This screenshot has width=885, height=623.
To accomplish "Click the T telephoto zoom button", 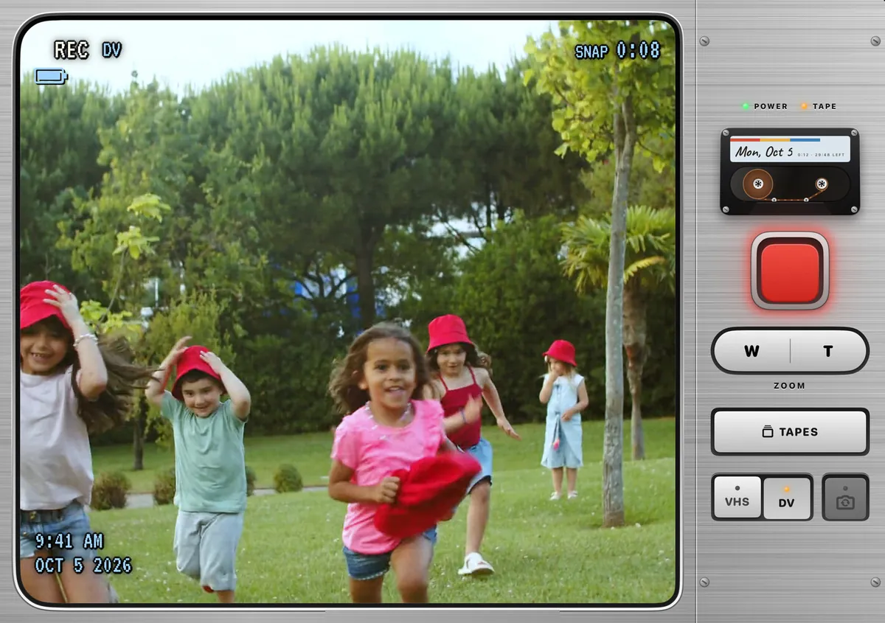I will [x=828, y=351].
